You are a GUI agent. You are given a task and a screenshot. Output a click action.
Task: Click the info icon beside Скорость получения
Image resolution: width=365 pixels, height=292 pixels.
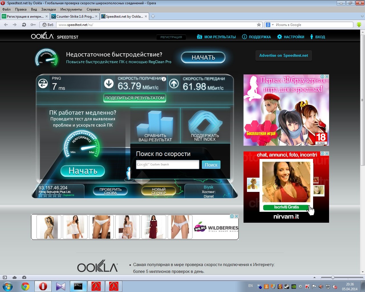pos(164,79)
